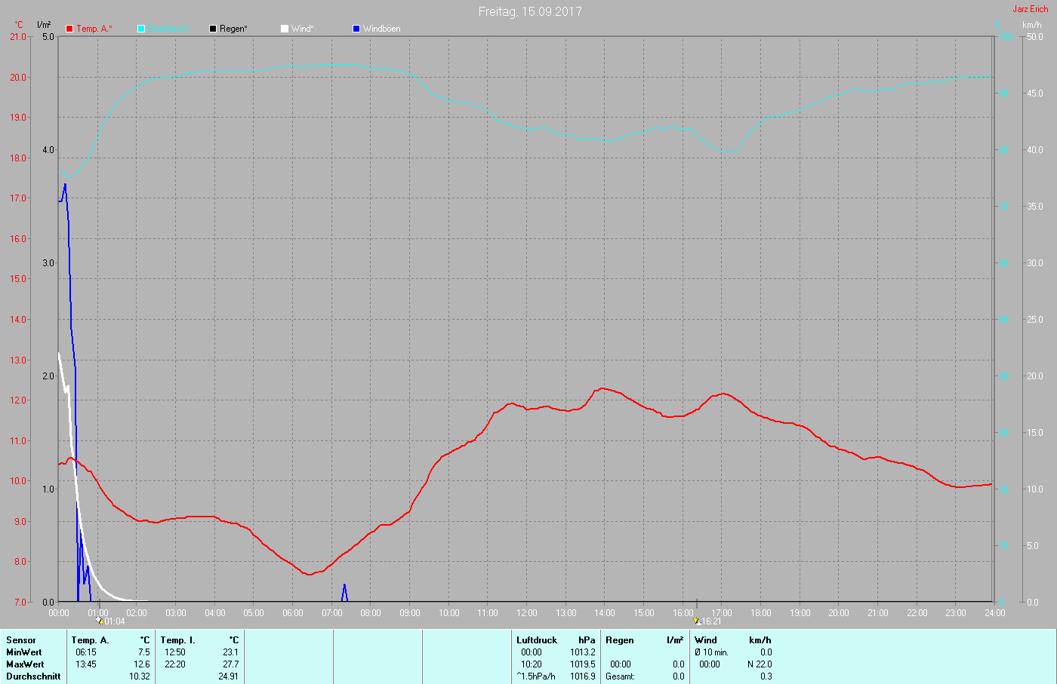Toggle the blue Windböen legend box
Viewport: 1057px width, 684px height.
tap(356, 29)
